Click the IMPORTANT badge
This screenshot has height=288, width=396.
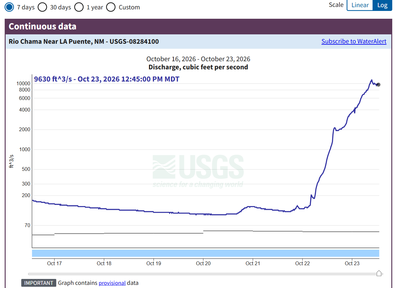[39, 283]
